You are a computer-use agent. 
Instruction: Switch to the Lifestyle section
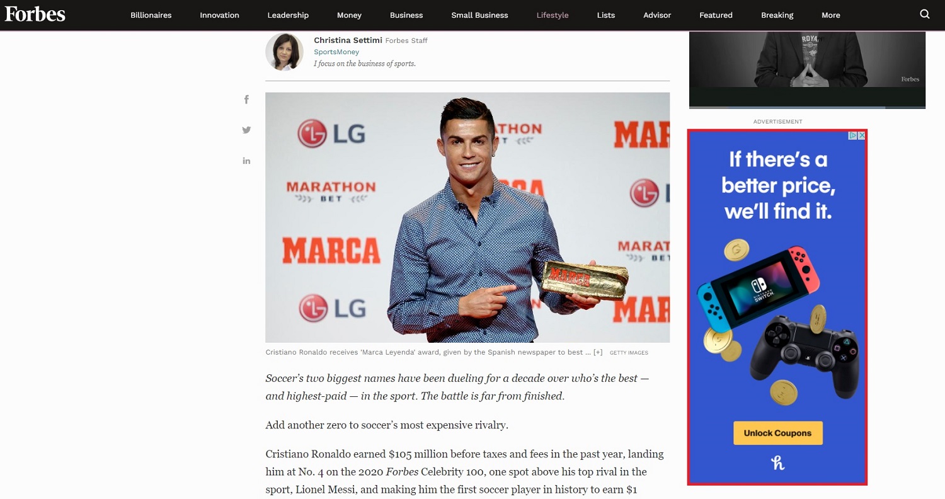[552, 15]
